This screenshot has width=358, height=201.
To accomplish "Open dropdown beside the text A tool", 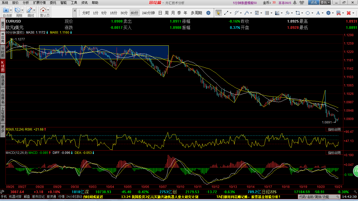I will pos(322,13).
